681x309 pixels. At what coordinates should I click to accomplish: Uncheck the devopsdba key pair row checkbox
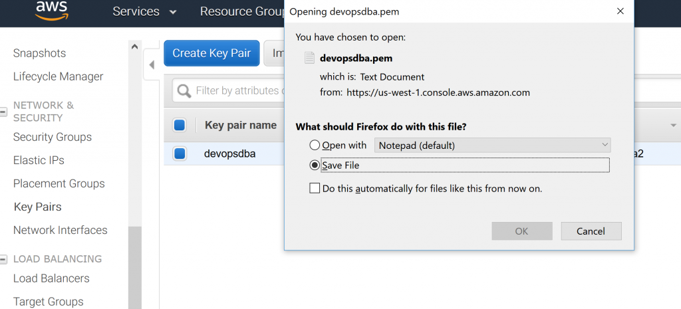click(180, 154)
